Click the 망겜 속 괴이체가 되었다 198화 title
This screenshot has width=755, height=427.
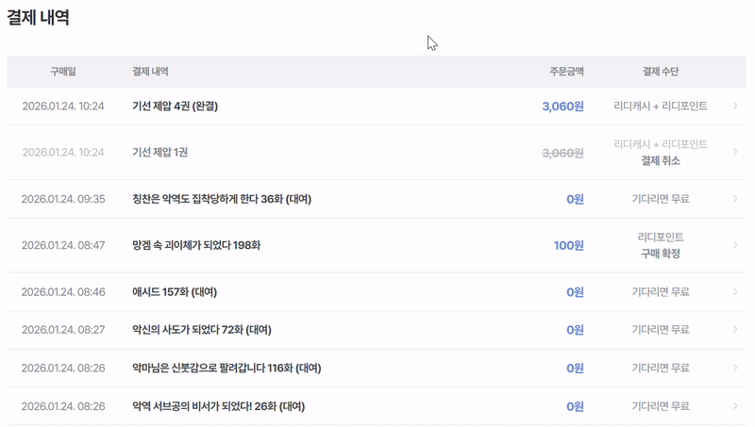pyautogui.click(x=196, y=245)
